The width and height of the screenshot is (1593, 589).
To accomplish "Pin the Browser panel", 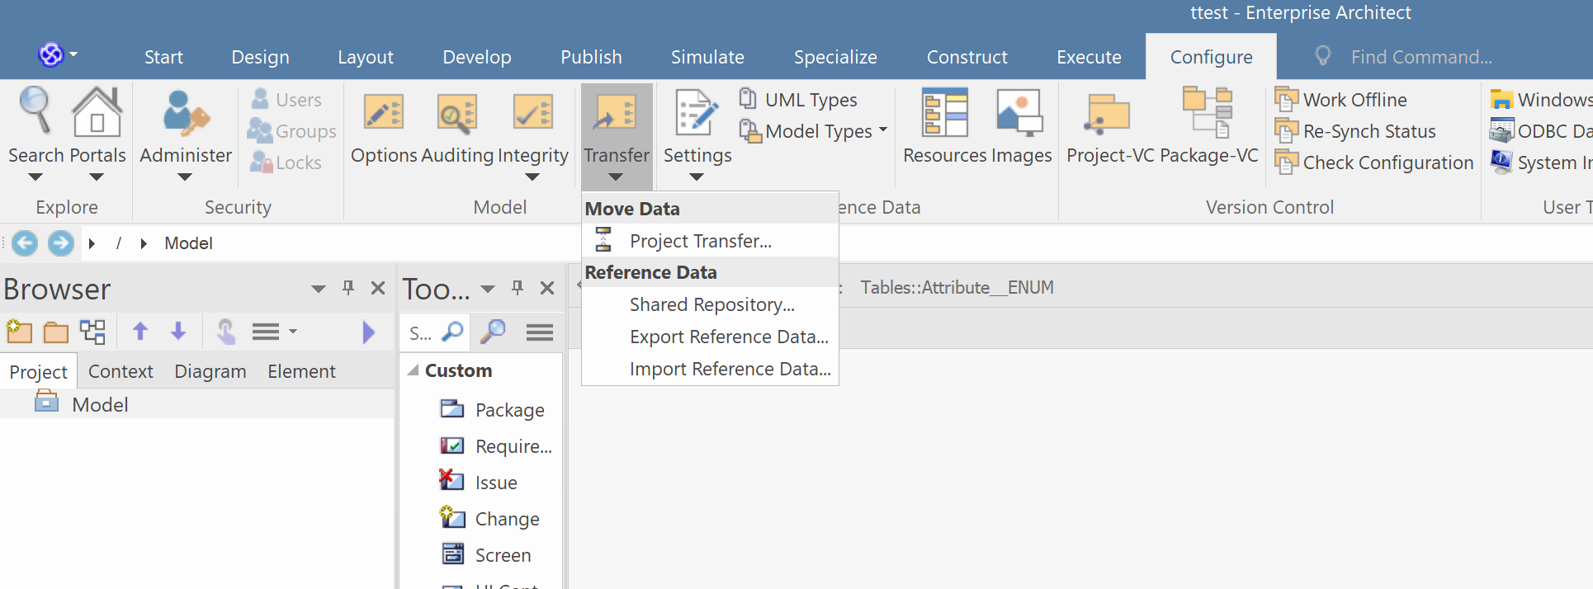I will tap(348, 288).
